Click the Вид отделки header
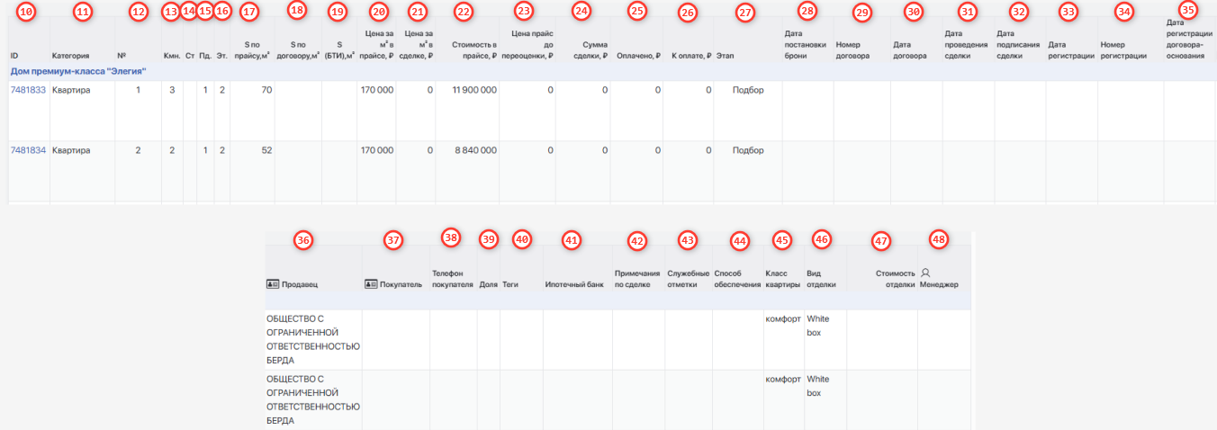The width and height of the screenshot is (1217, 430). pos(821,278)
